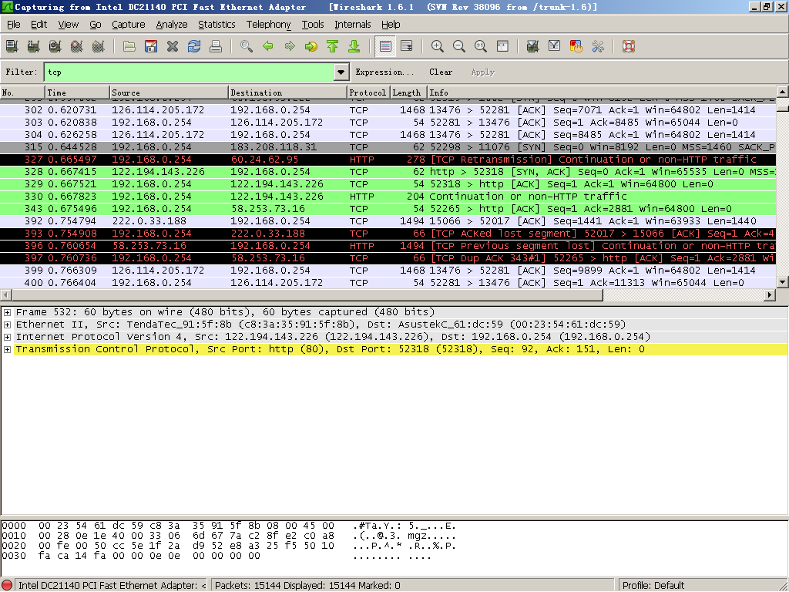Reset zoom to normal size 1:1
The height and width of the screenshot is (592, 789).
[481, 46]
